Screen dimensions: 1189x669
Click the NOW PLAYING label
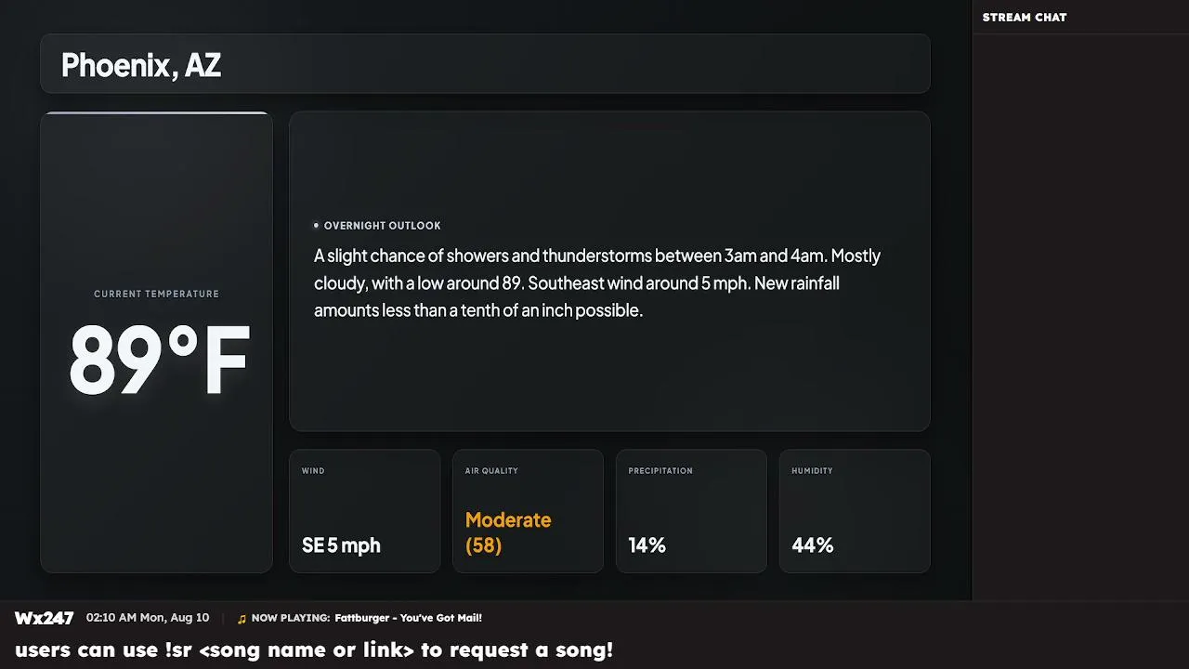[x=291, y=618]
